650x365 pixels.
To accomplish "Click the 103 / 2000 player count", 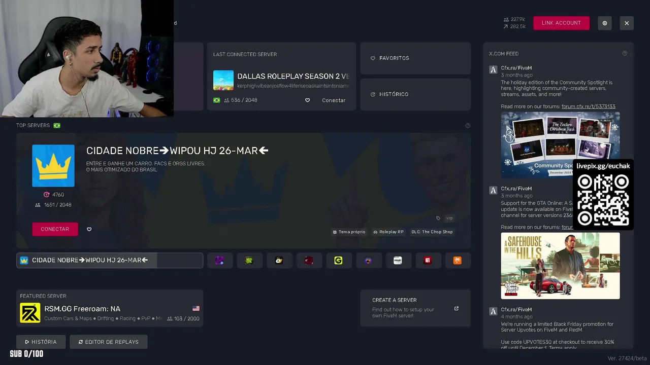I will 183,319.
